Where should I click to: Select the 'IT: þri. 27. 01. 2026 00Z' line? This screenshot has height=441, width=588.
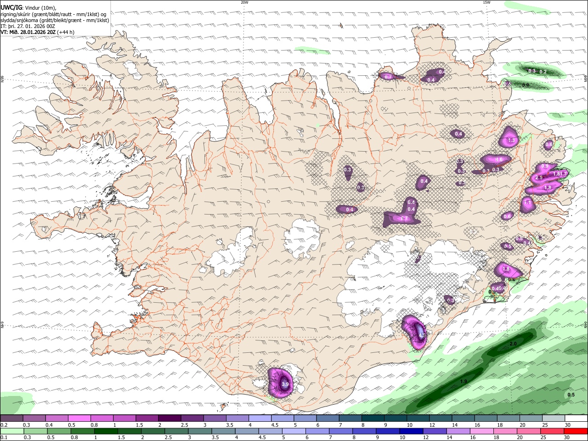pos(28,26)
